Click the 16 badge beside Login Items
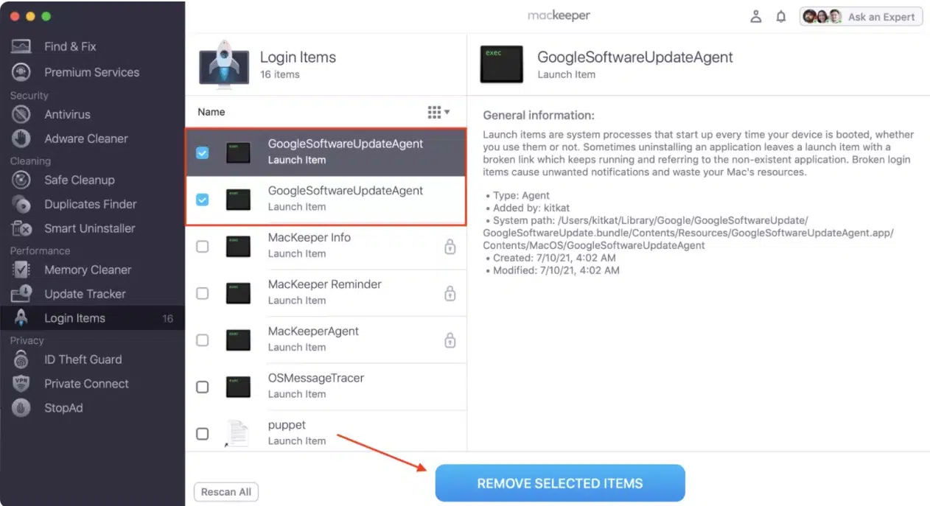The height and width of the screenshot is (506, 930). point(167,319)
